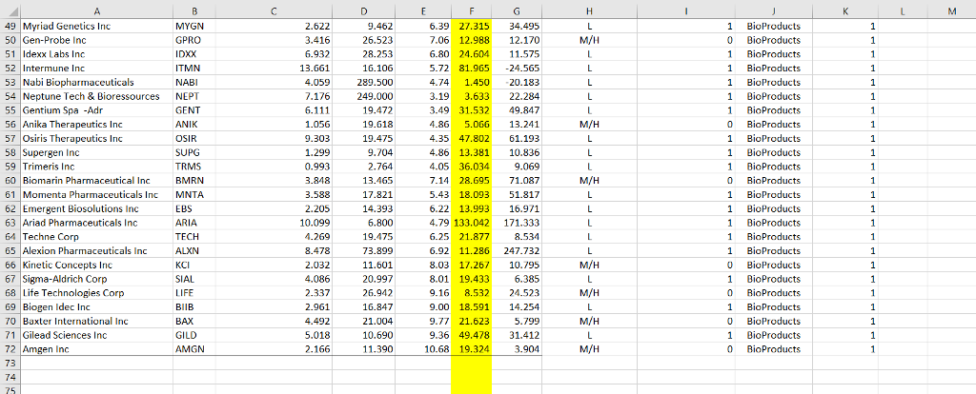The height and width of the screenshot is (394, 976).
Task: Click ticker cell MYGN
Action: (194, 26)
